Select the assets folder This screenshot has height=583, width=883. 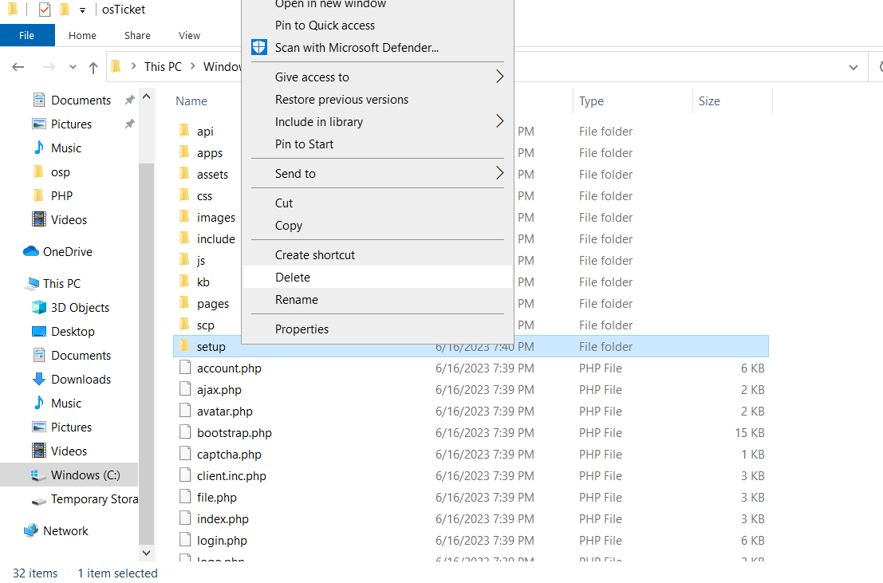point(212,174)
